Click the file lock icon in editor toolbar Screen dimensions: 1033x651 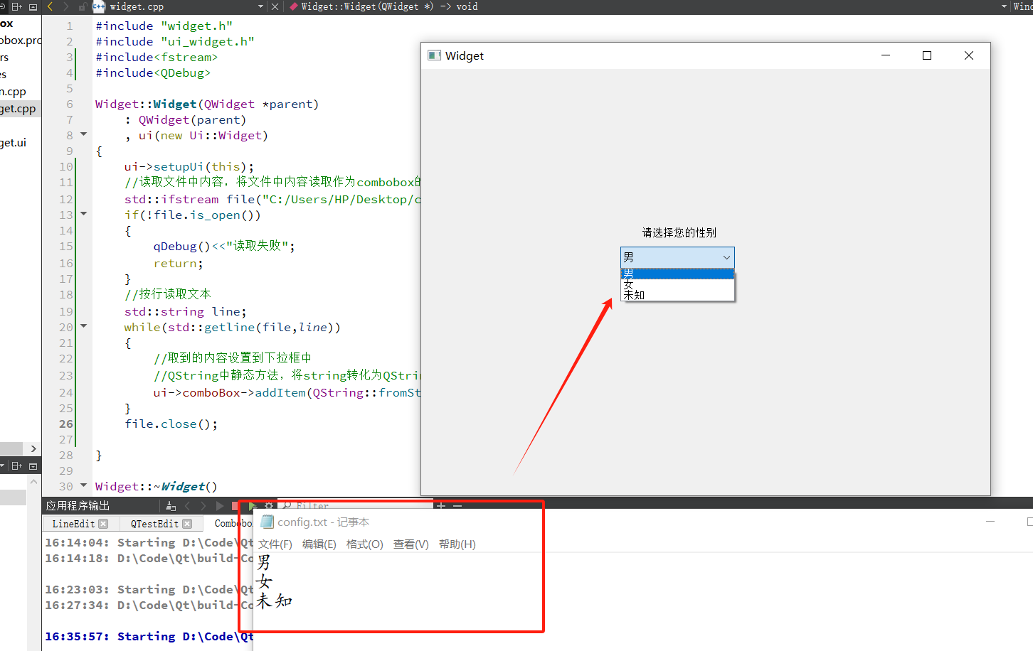point(83,6)
